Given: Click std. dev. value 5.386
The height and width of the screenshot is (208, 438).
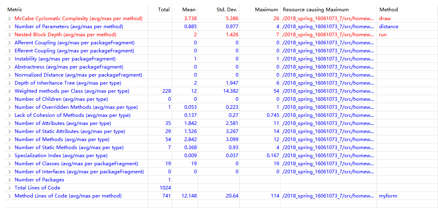Looking at the screenshot, I should 232,19.
